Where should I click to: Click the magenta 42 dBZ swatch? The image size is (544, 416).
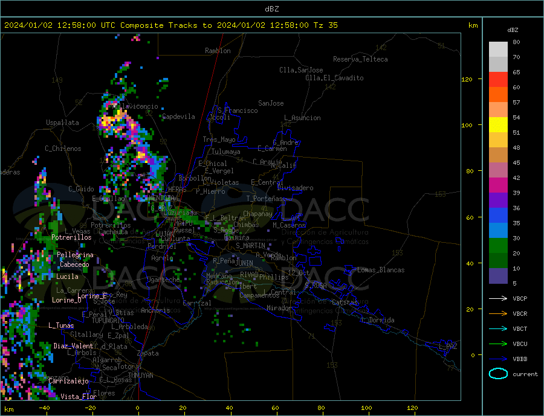coord(498,185)
